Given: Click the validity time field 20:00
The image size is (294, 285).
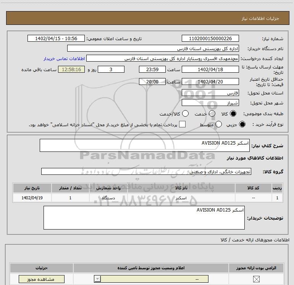Looking at the screenshot, I should coord(152,81).
